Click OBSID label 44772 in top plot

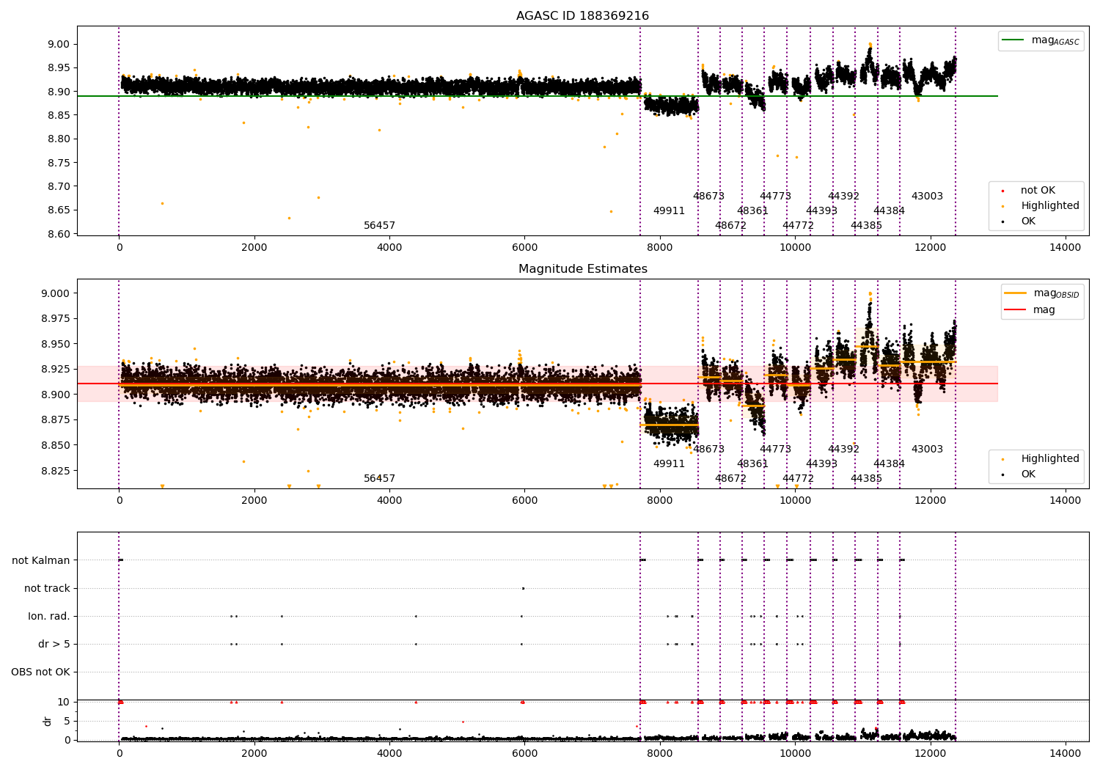tap(798, 226)
